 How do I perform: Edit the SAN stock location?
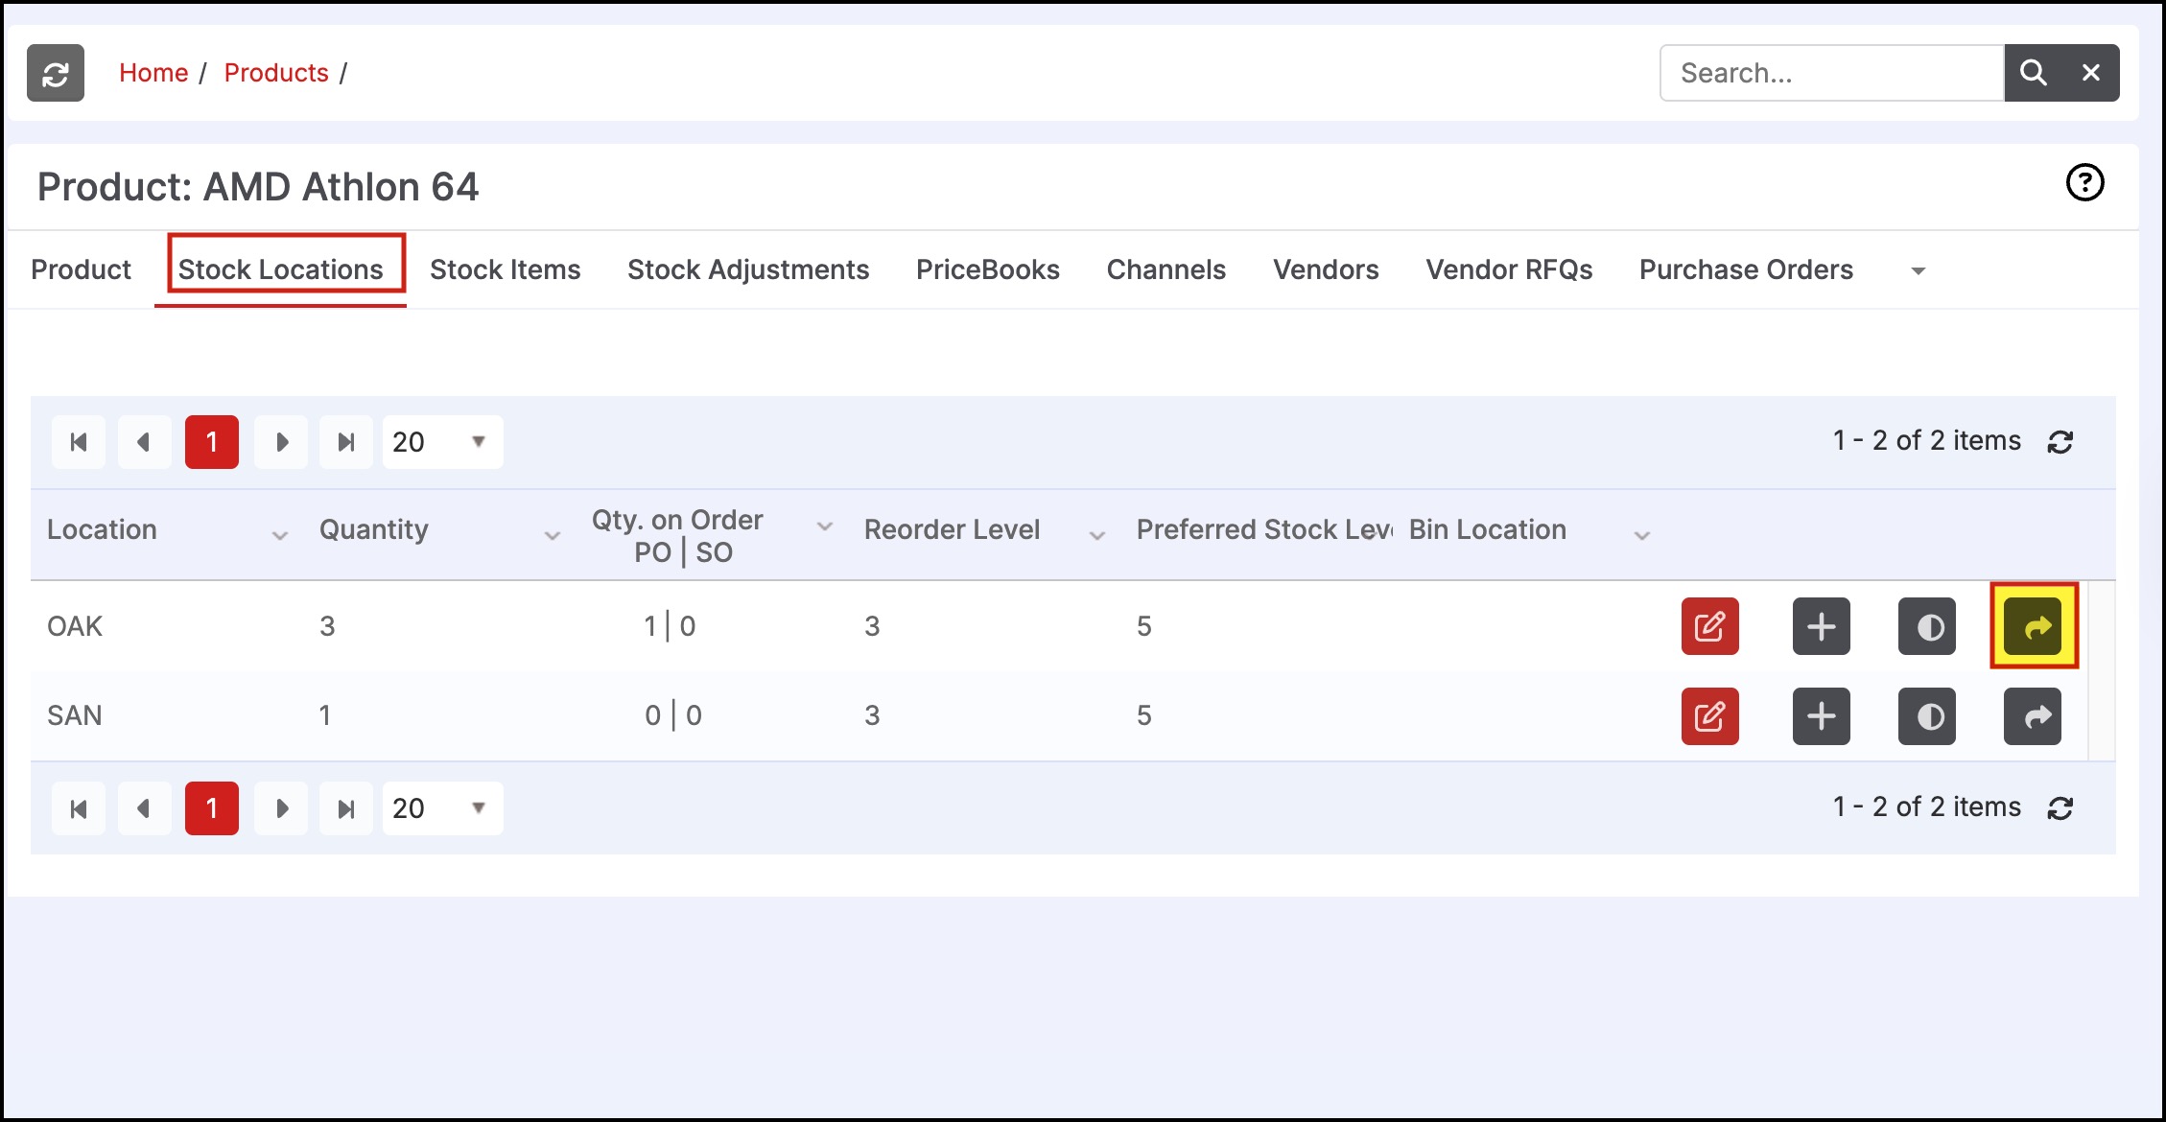(x=1709, y=716)
